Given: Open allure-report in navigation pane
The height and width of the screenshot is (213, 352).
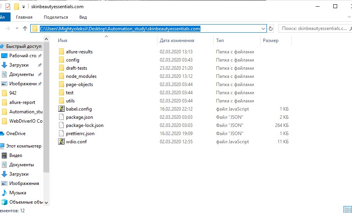Looking at the screenshot, I should (21, 102).
